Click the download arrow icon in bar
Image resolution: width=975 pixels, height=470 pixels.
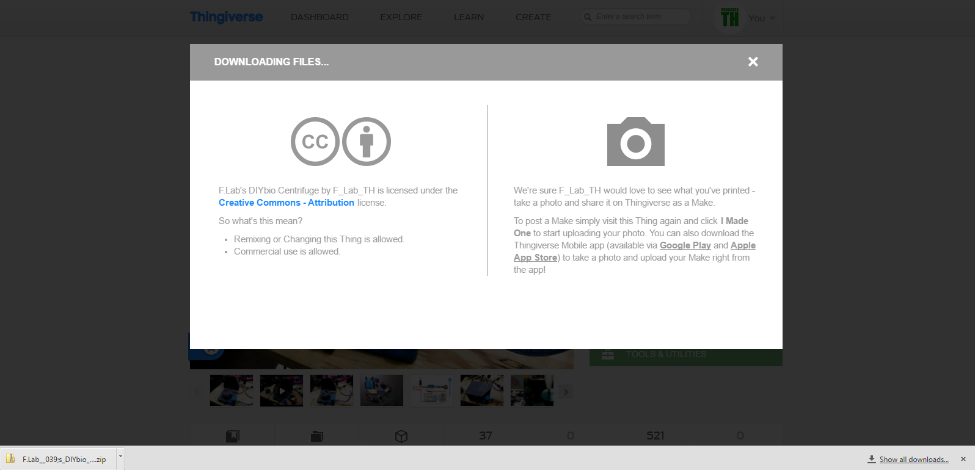872,459
